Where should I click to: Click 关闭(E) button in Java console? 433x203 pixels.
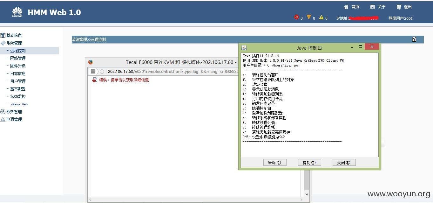pos(344,163)
